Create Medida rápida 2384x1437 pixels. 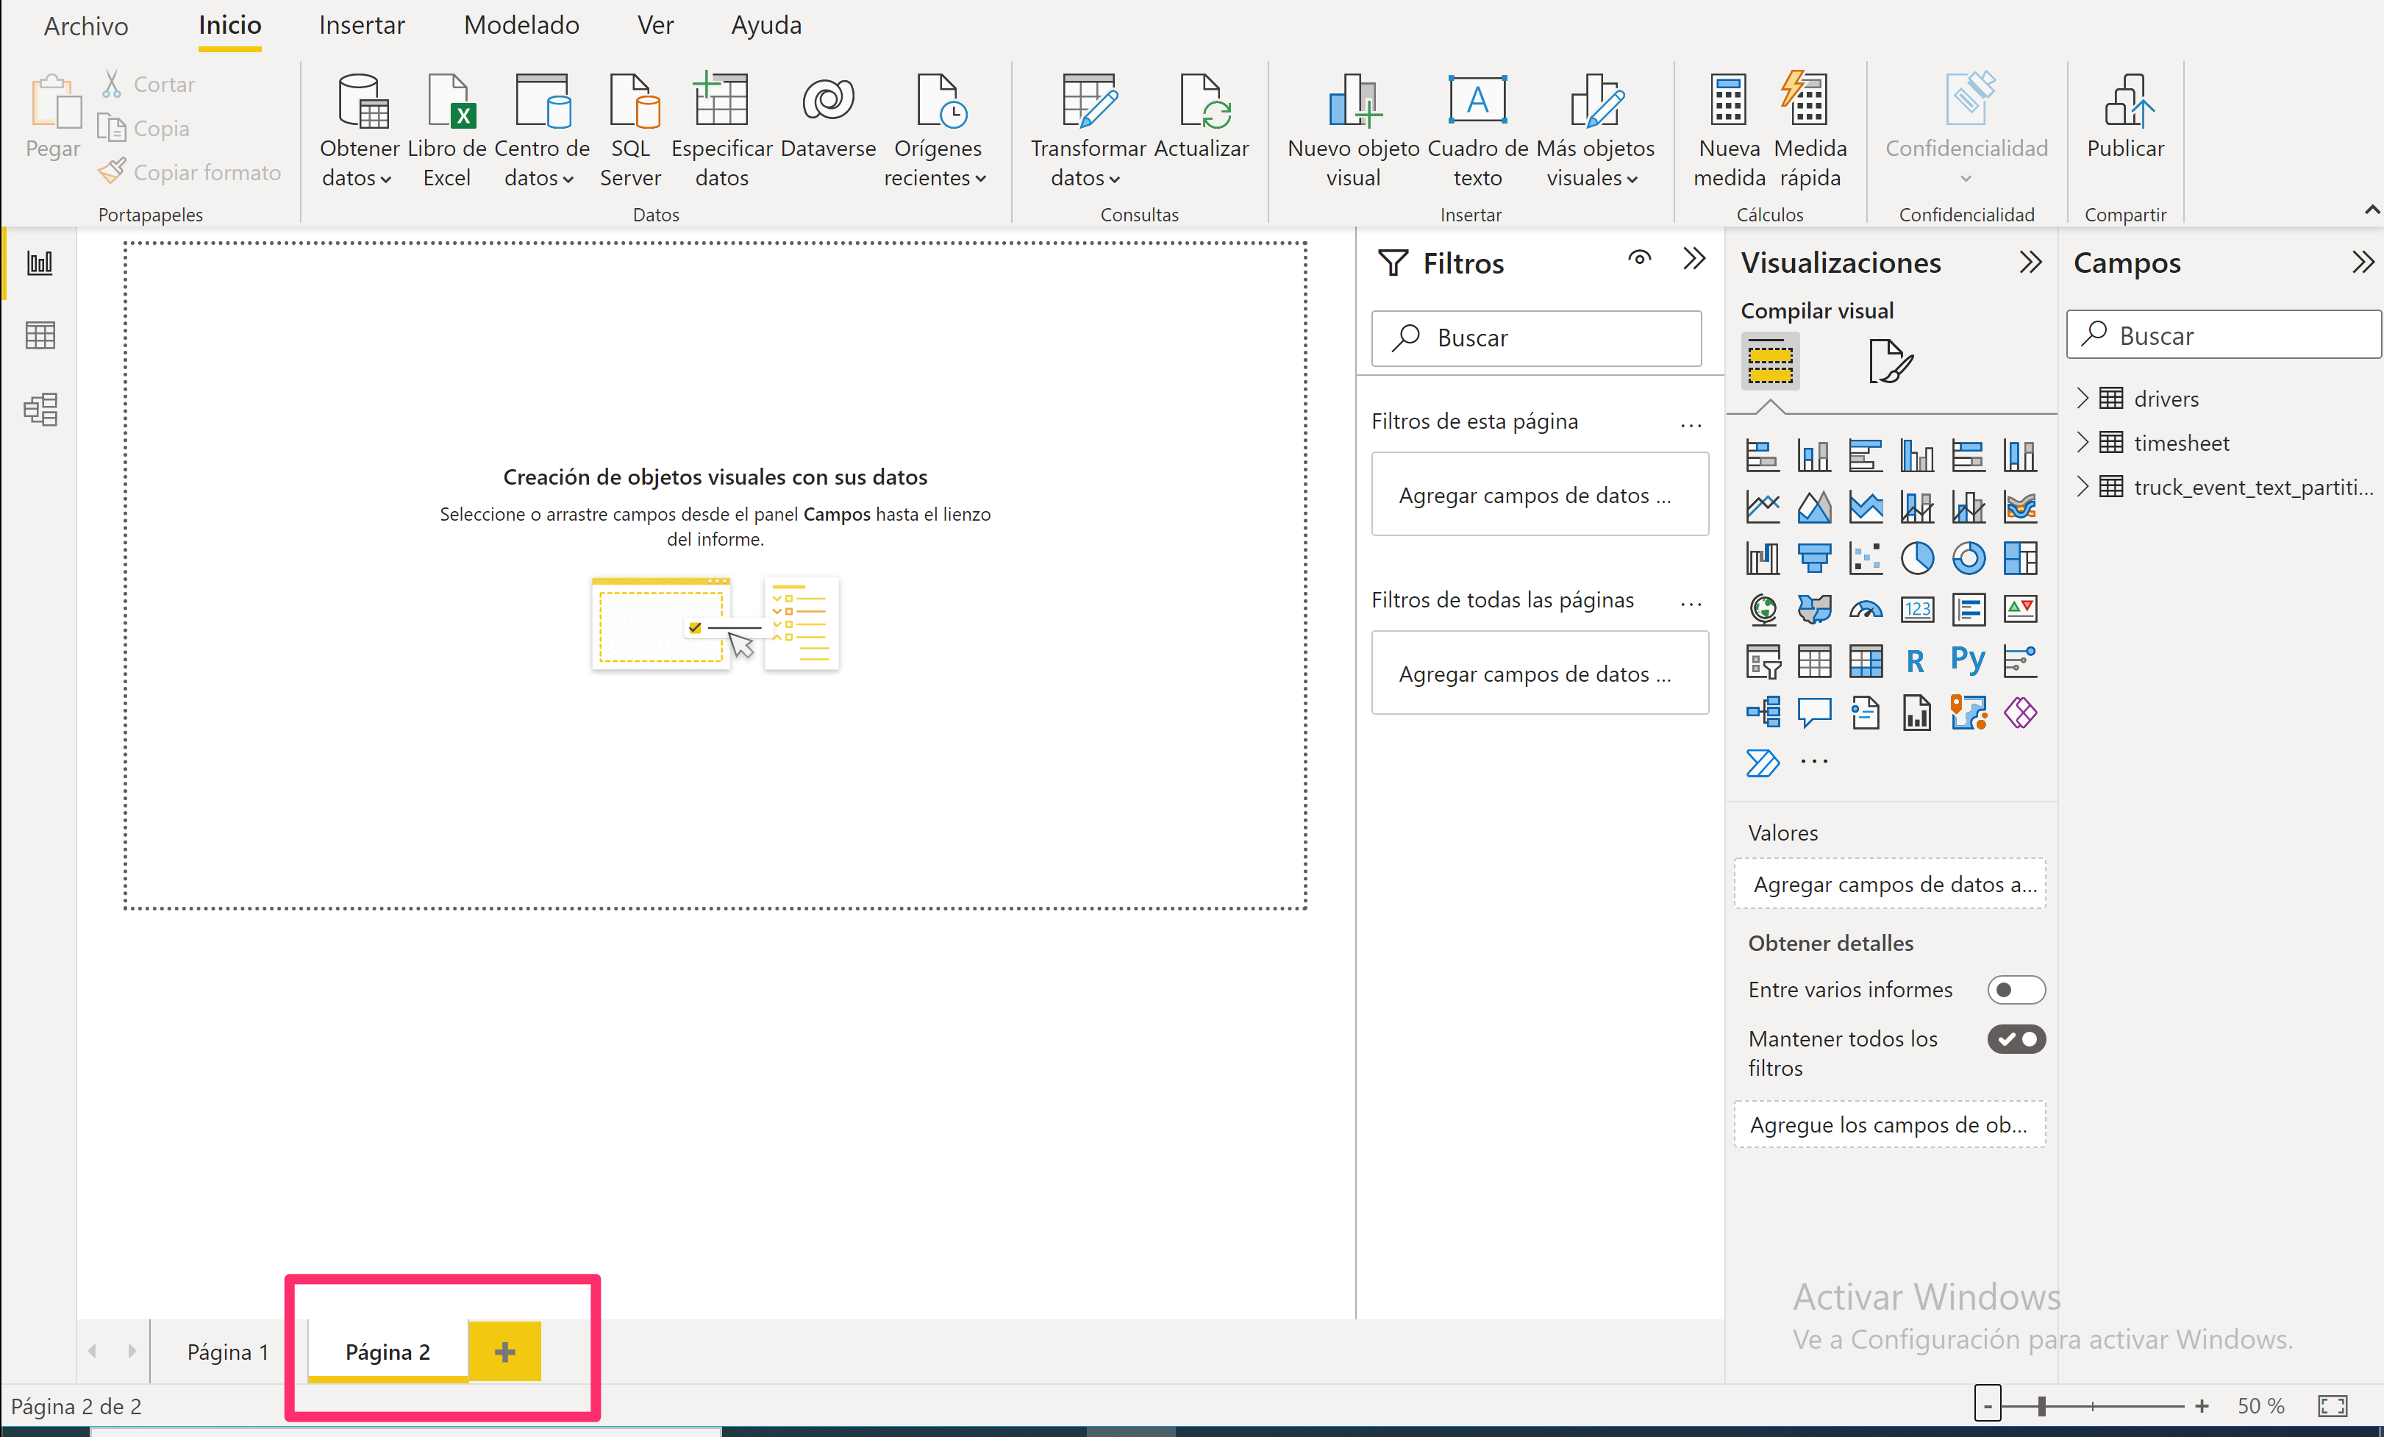pos(1810,131)
